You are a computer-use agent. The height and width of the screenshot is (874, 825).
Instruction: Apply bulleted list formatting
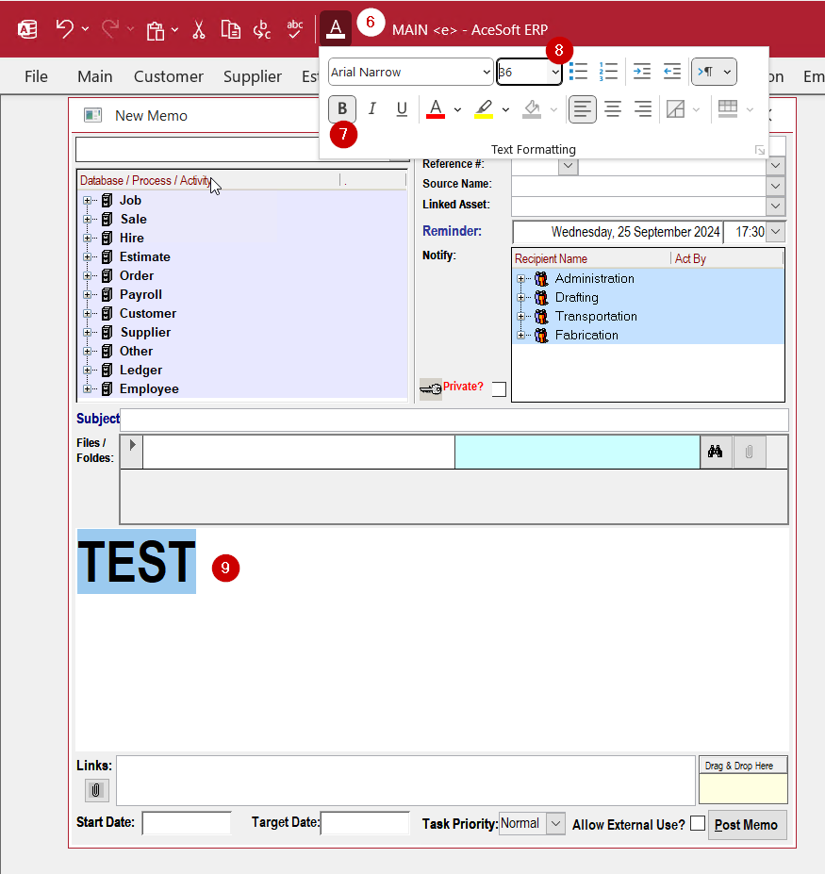click(x=578, y=72)
